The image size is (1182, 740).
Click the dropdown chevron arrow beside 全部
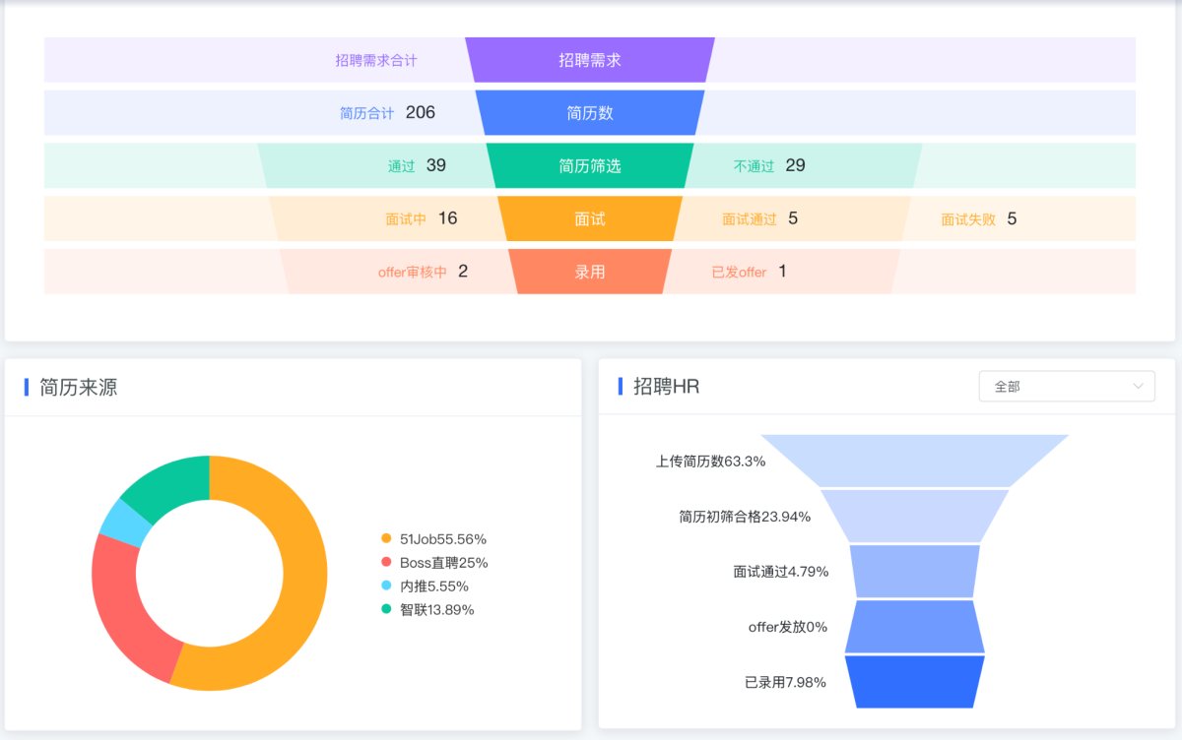pyautogui.click(x=1139, y=386)
